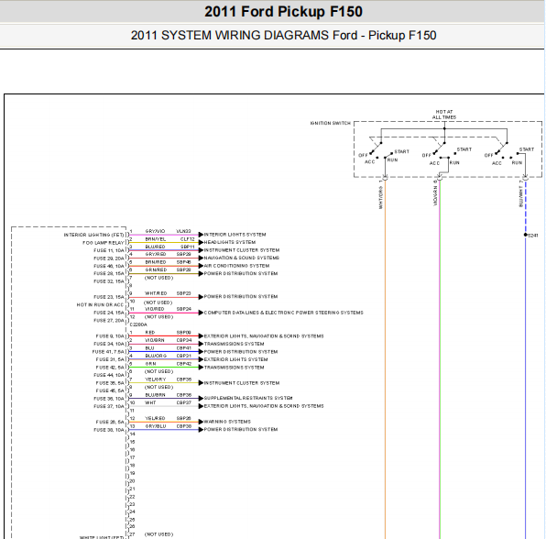Click the YEL/RED wire color label
This screenshot has height=539, width=546.
coord(155,418)
